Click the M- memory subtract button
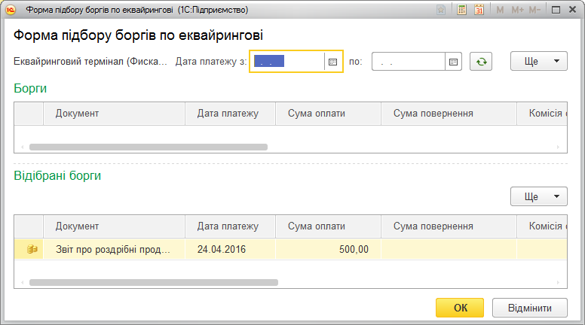The height and width of the screenshot is (325, 585). [x=534, y=10]
